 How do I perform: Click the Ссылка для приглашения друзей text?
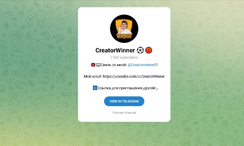pos(126,88)
